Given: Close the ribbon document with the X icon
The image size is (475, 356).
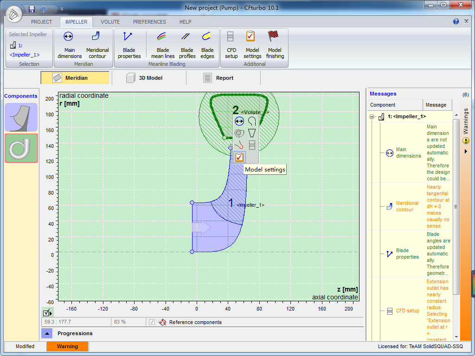Looking at the screenshot, I should [467, 21].
